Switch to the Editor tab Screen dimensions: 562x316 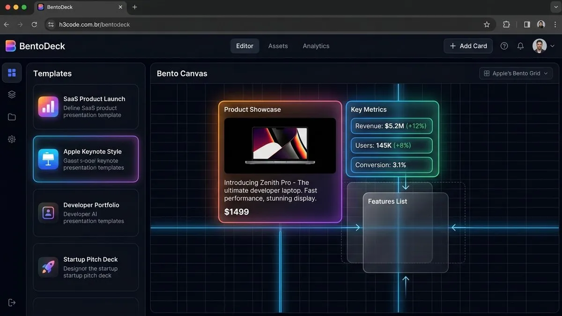click(x=244, y=46)
